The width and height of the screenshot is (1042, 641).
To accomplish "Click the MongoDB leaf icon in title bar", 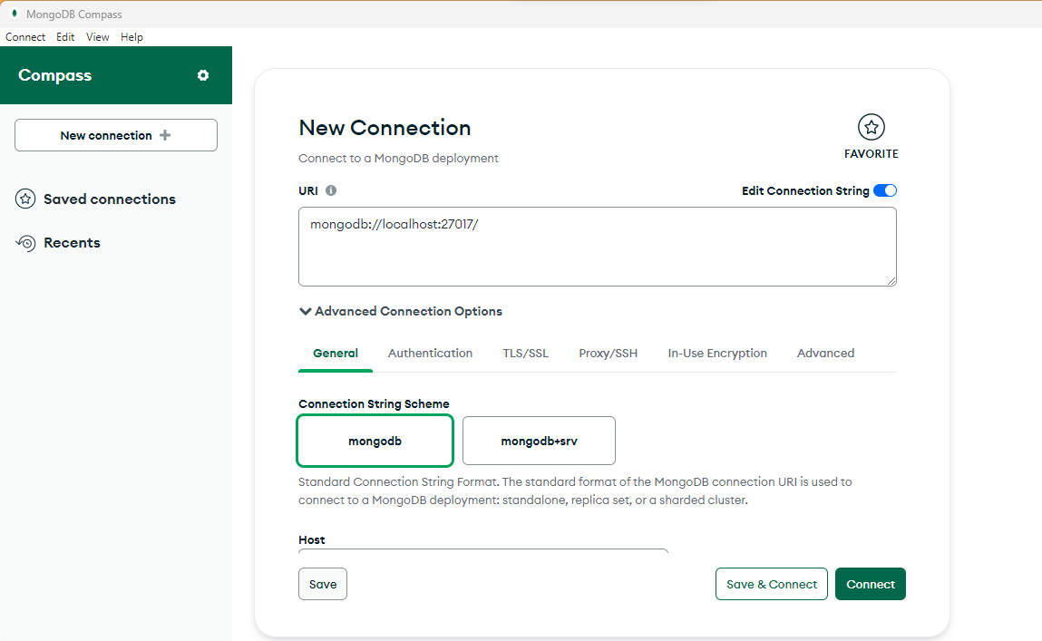I will coord(14,14).
